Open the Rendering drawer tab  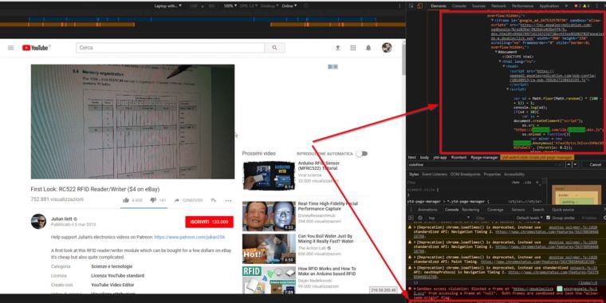pos(470,210)
